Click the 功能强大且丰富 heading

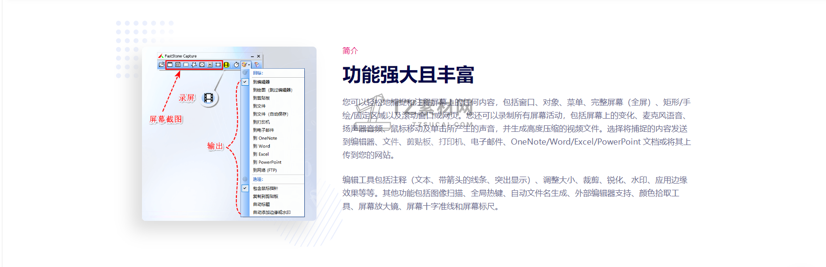(408, 75)
